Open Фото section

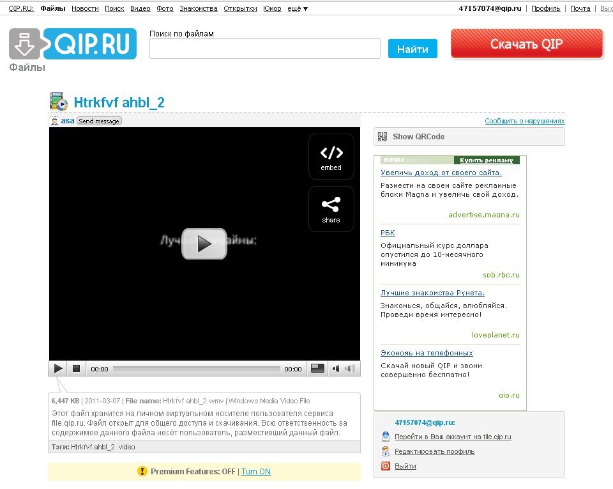click(x=165, y=8)
